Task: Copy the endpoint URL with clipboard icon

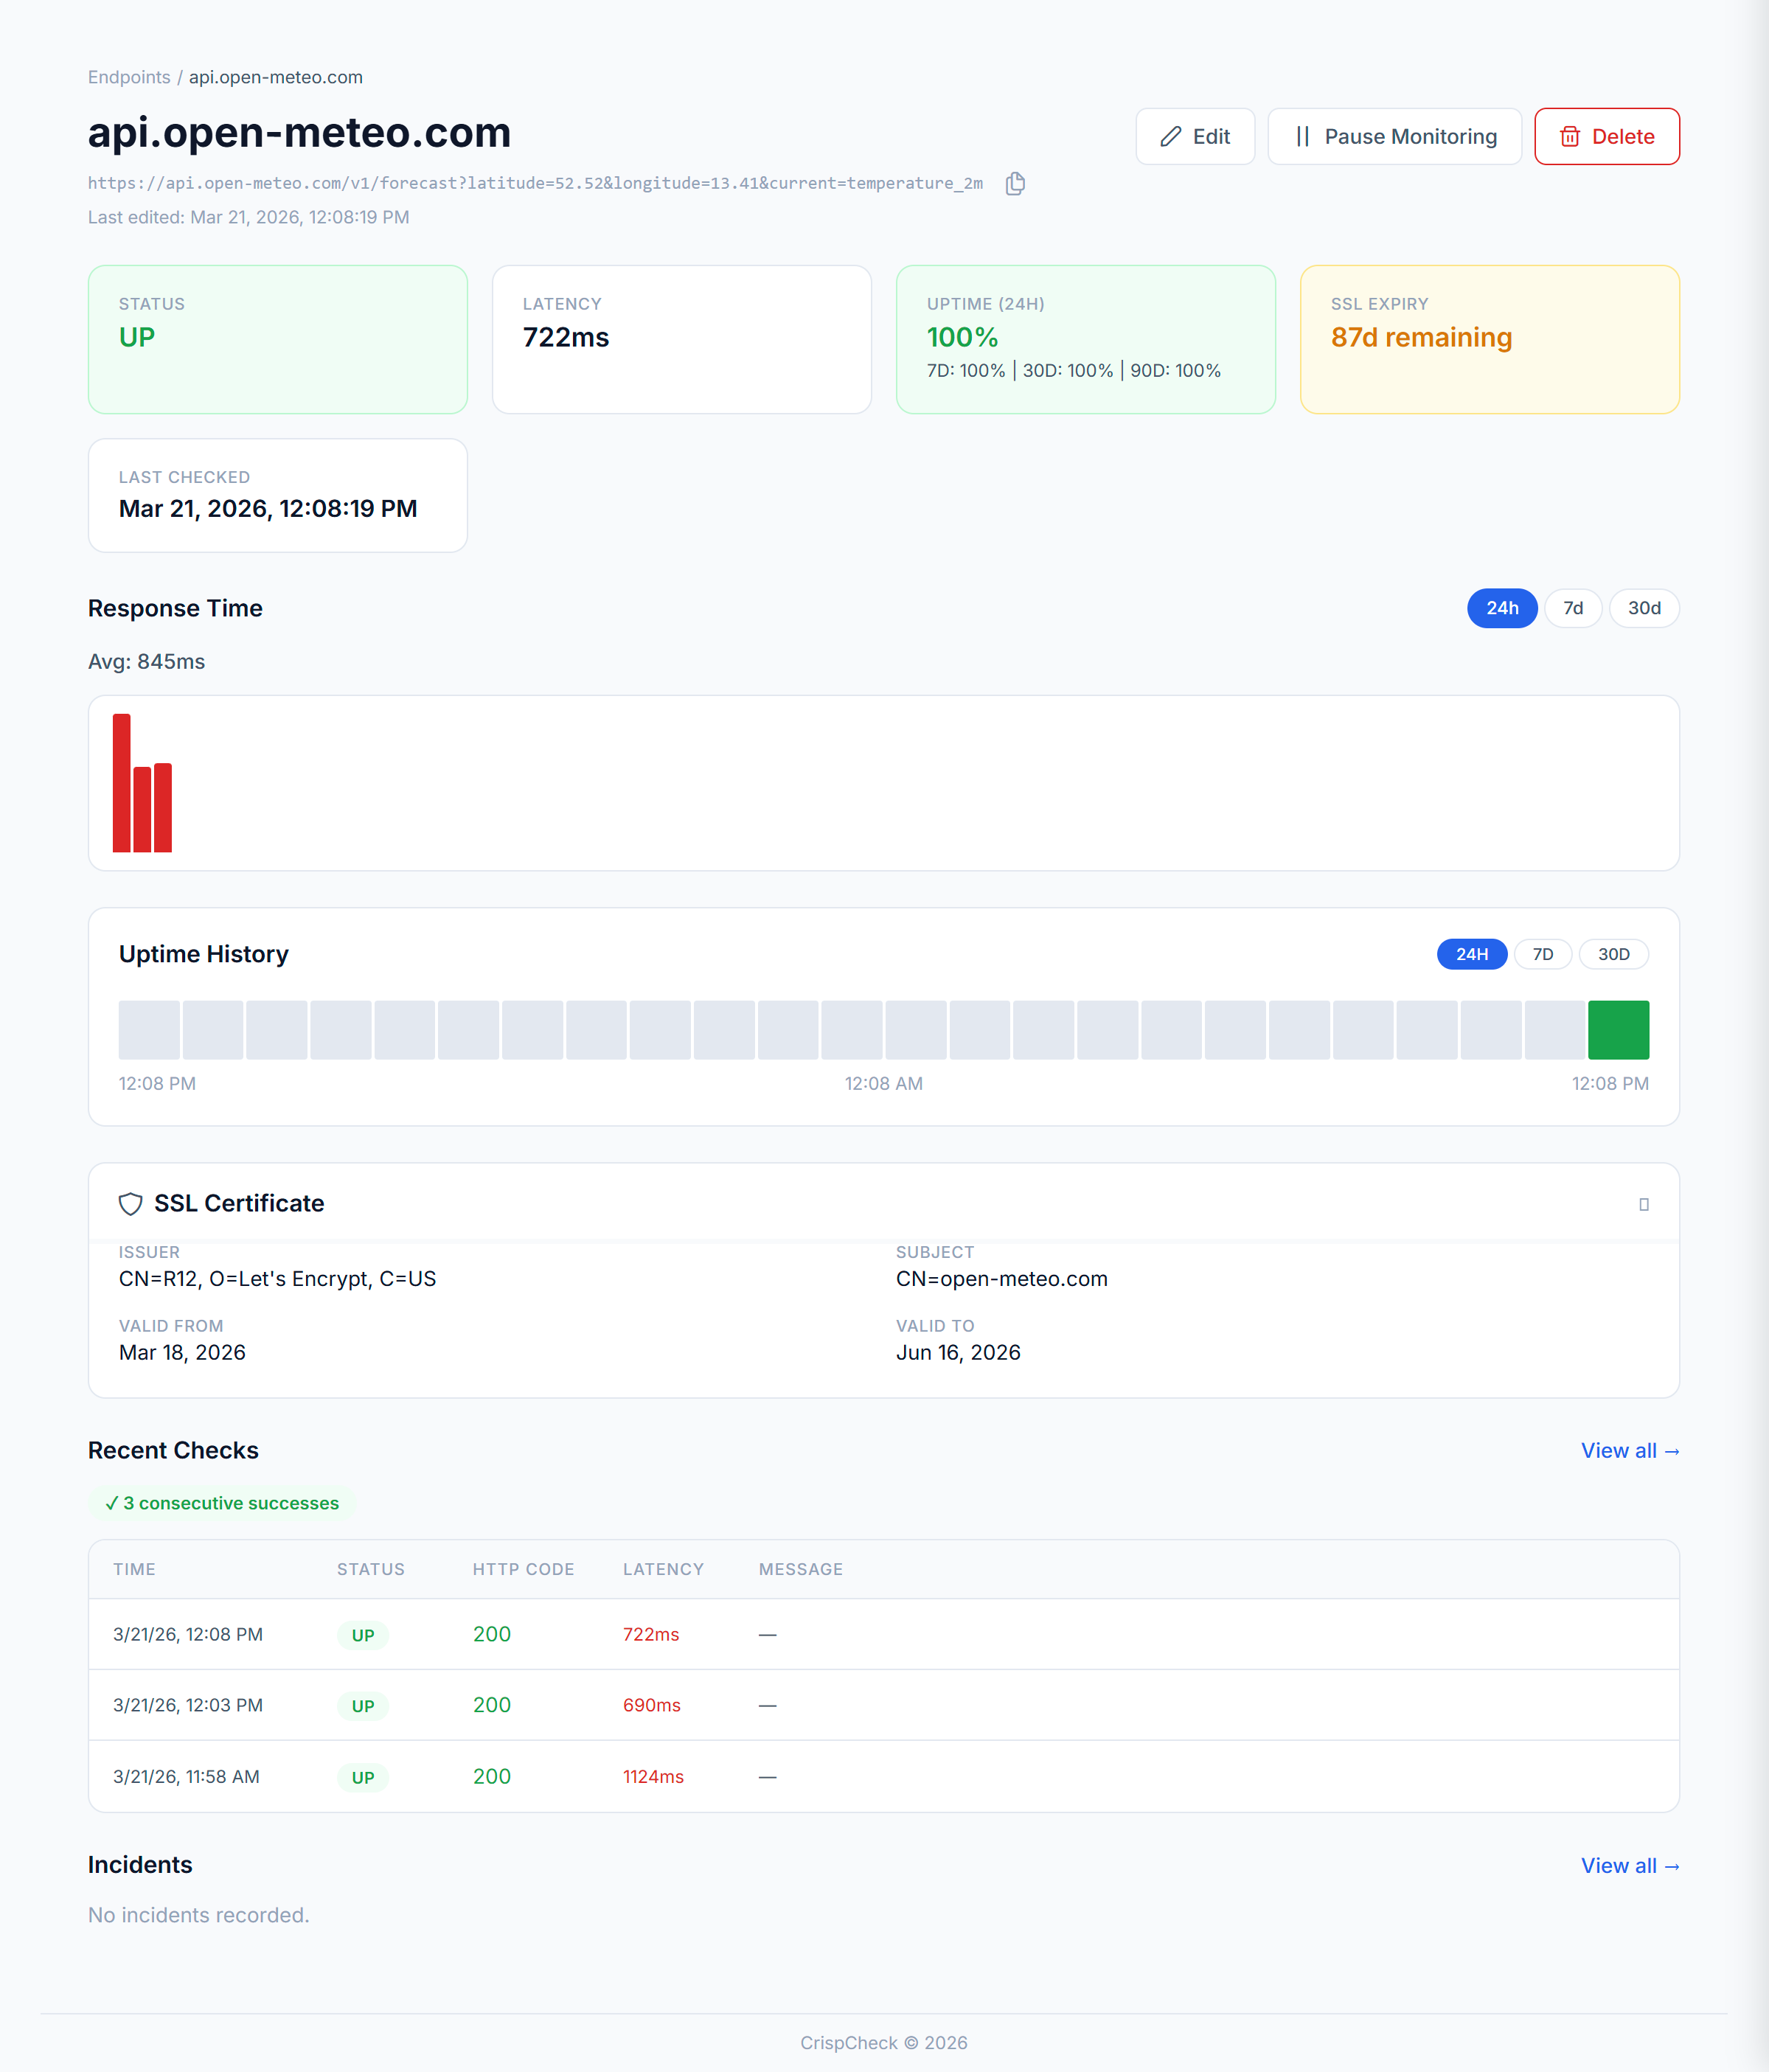Action: [1015, 183]
